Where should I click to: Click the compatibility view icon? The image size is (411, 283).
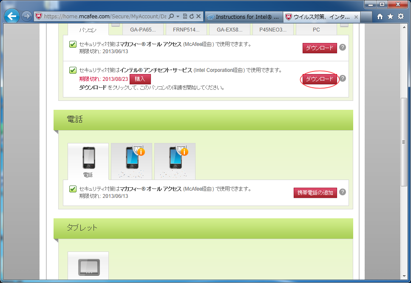click(x=185, y=16)
